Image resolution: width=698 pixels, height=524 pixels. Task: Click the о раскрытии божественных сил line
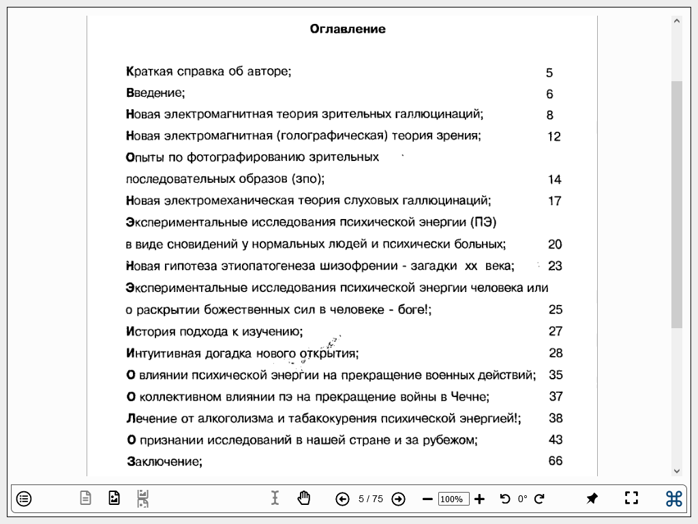(279, 310)
